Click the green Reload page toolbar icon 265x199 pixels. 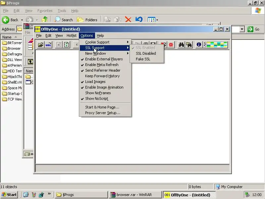[67, 45]
